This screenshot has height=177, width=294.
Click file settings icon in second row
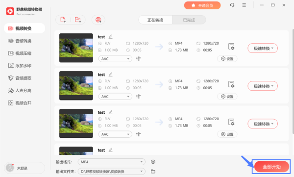click(231, 84)
